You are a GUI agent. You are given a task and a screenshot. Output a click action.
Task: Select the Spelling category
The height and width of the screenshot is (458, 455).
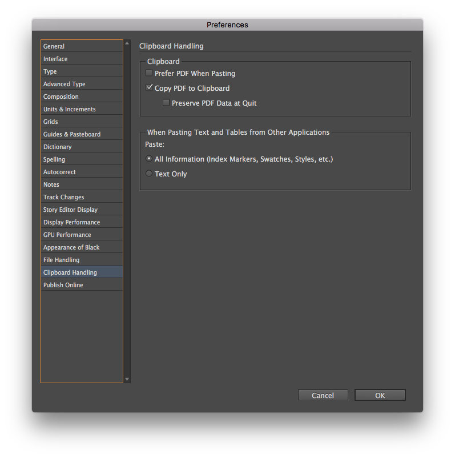pyautogui.click(x=82, y=159)
